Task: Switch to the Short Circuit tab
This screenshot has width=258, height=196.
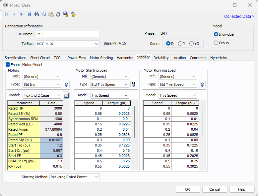Action: tap(40, 58)
